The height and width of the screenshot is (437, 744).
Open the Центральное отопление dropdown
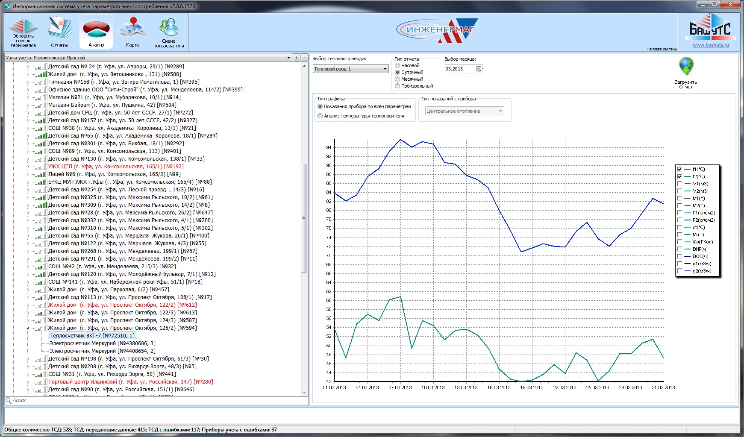coord(465,111)
